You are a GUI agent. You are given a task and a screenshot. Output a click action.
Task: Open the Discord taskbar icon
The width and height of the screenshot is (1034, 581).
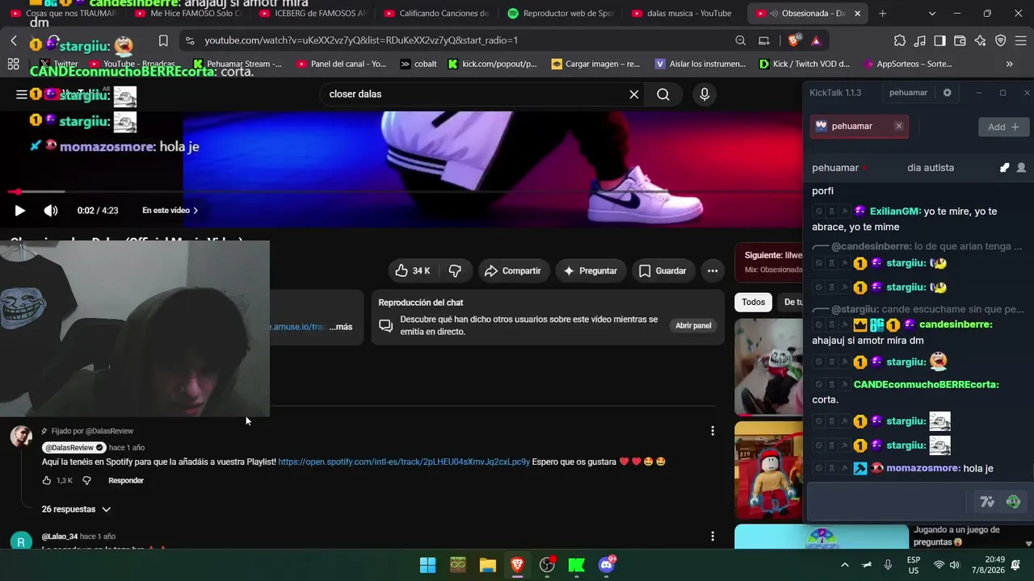click(607, 565)
